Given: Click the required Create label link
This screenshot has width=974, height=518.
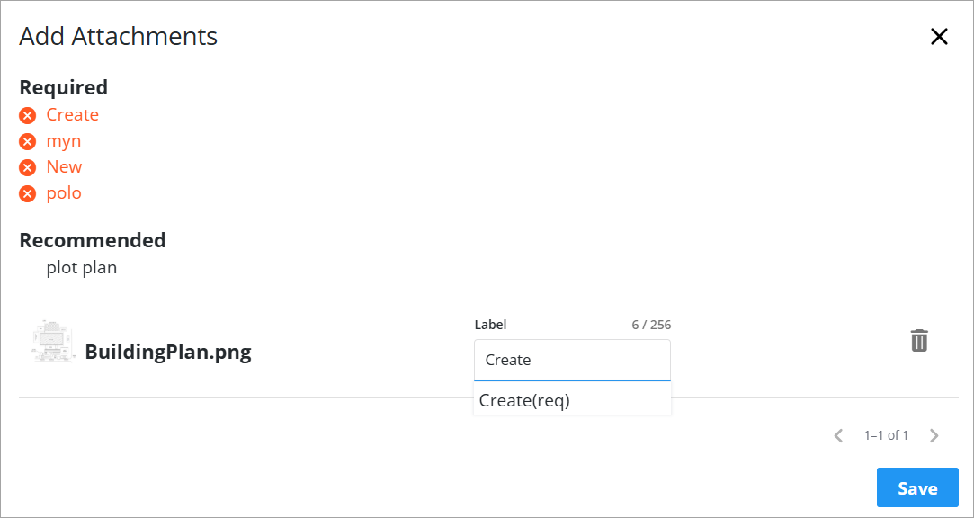Looking at the screenshot, I should [73, 115].
